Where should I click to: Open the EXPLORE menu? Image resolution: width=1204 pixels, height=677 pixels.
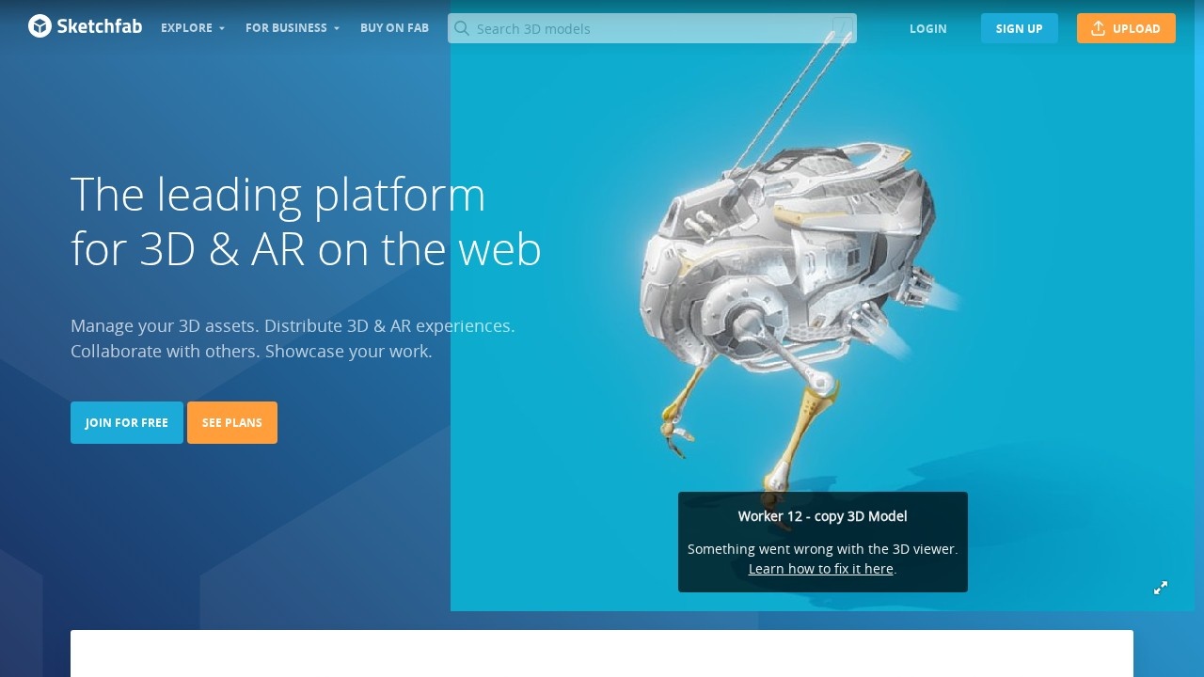coord(185,28)
